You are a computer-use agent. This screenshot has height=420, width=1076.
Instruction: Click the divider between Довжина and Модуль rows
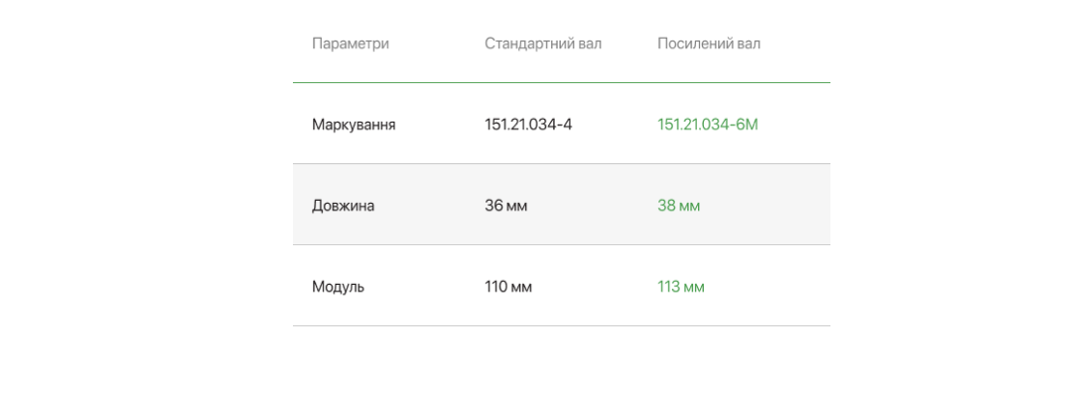(562, 244)
